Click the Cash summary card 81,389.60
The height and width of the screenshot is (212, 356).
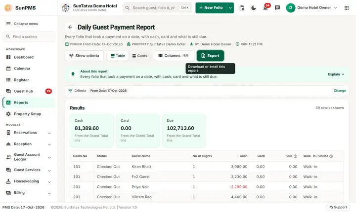[x=92, y=131]
